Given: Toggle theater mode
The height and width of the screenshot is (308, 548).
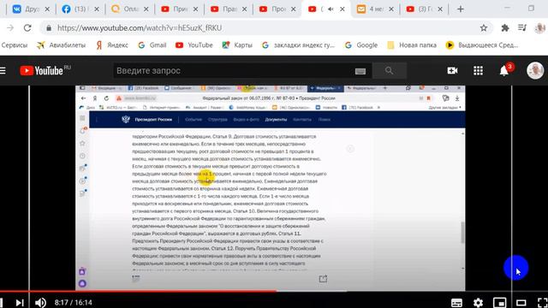Looking at the screenshot, I should click(x=521, y=302).
